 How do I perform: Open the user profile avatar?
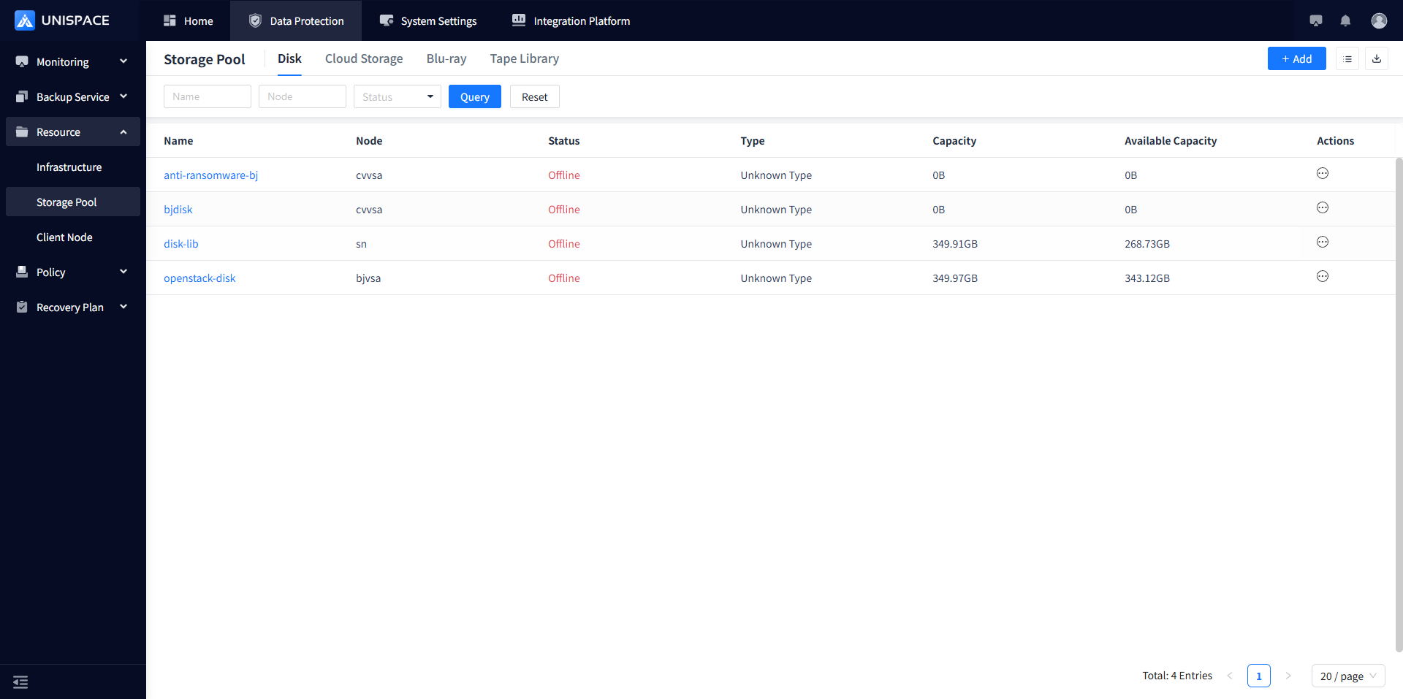click(1379, 20)
